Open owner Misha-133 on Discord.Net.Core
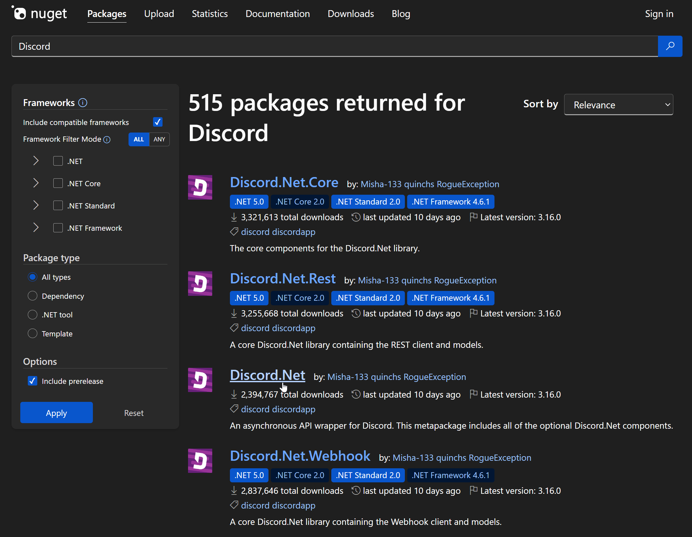692x537 pixels. click(381, 184)
